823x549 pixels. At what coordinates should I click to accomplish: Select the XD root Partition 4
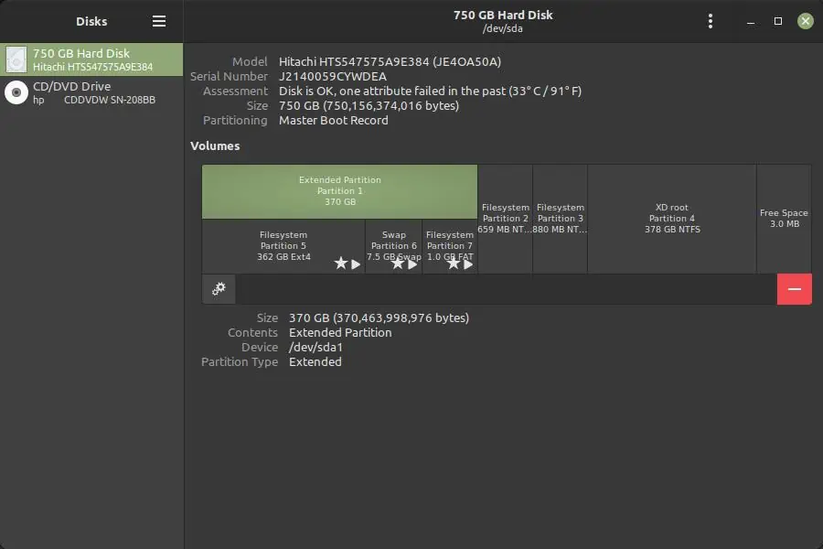tap(671, 219)
